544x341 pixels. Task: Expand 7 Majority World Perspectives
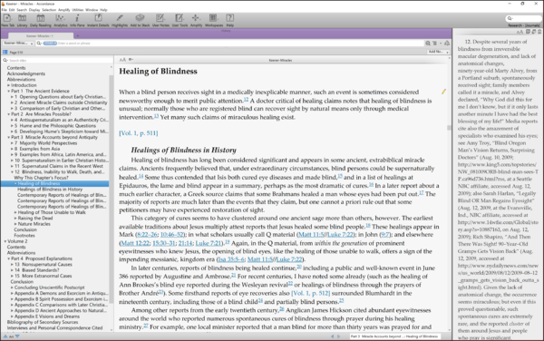[12, 143]
